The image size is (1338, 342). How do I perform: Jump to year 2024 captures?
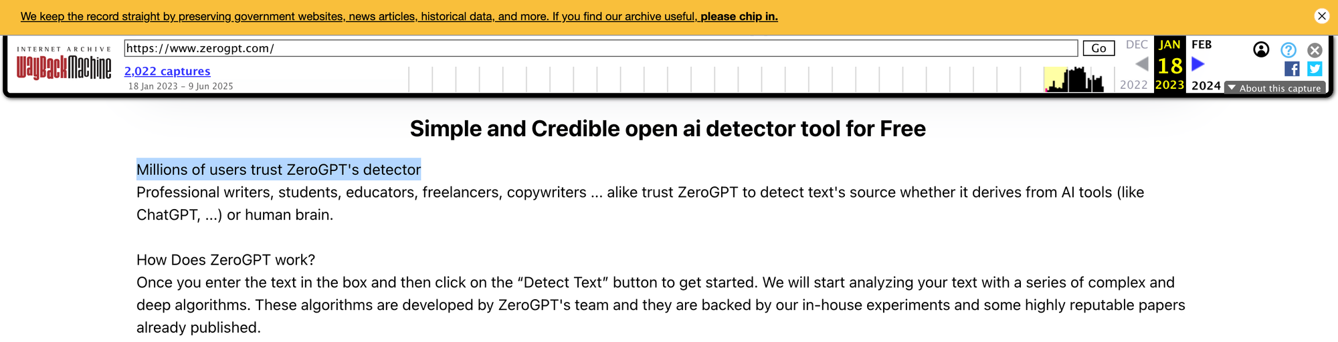click(x=1206, y=85)
